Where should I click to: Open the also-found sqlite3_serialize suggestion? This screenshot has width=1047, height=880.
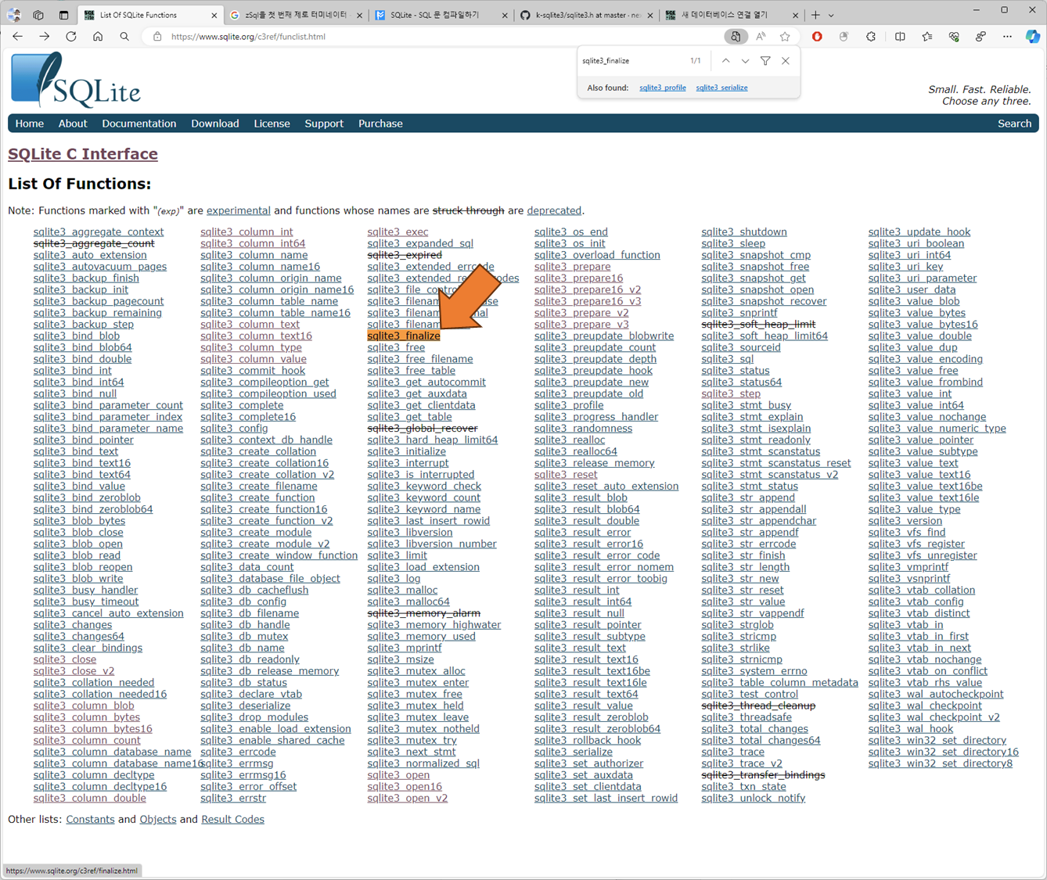(x=721, y=88)
